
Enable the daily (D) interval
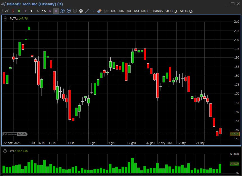[56, 11]
